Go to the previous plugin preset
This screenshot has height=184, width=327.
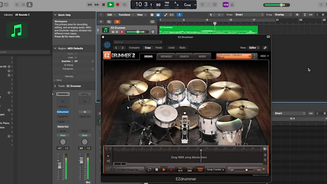(116, 48)
